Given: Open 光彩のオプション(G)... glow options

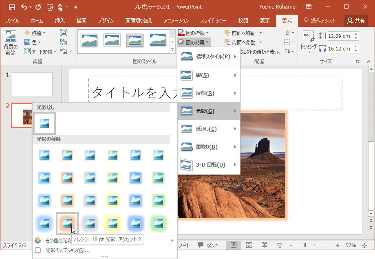Looking at the screenshot, I should click(105, 250).
